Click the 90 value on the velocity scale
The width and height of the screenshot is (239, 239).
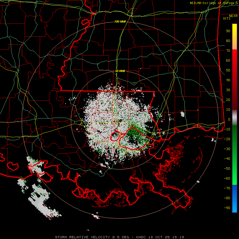[x=228, y=31]
